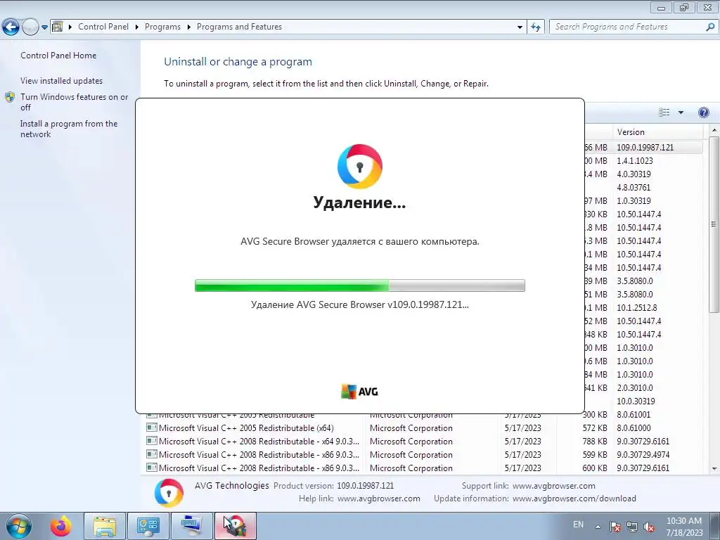The width and height of the screenshot is (720, 540).
Task: Open Turn Windows features on or off
Action: pyautogui.click(x=75, y=102)
